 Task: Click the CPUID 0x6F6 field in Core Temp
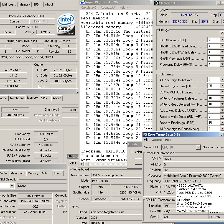[x=193, y=159]
